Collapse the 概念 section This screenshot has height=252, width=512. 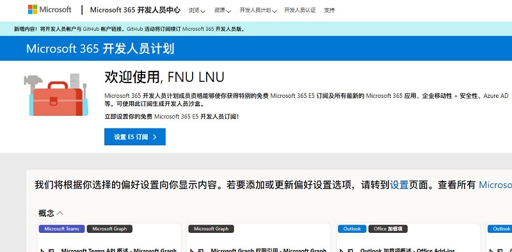tap(51, 213)
